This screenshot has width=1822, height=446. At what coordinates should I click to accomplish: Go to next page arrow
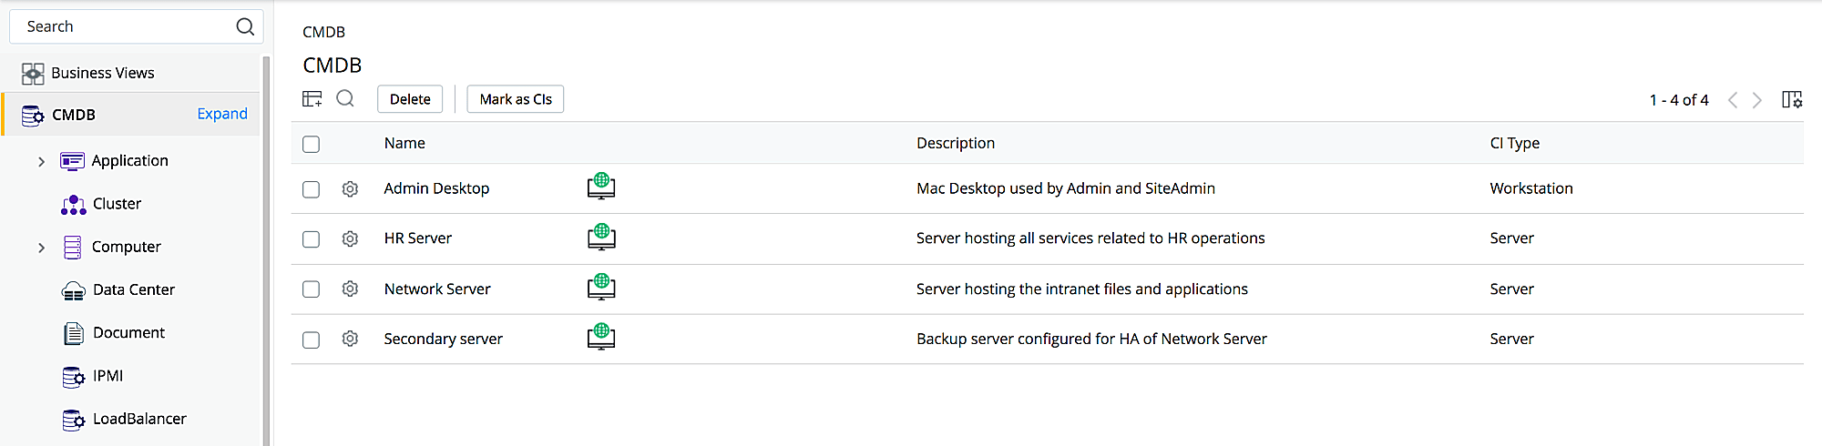pos(1757,100)
